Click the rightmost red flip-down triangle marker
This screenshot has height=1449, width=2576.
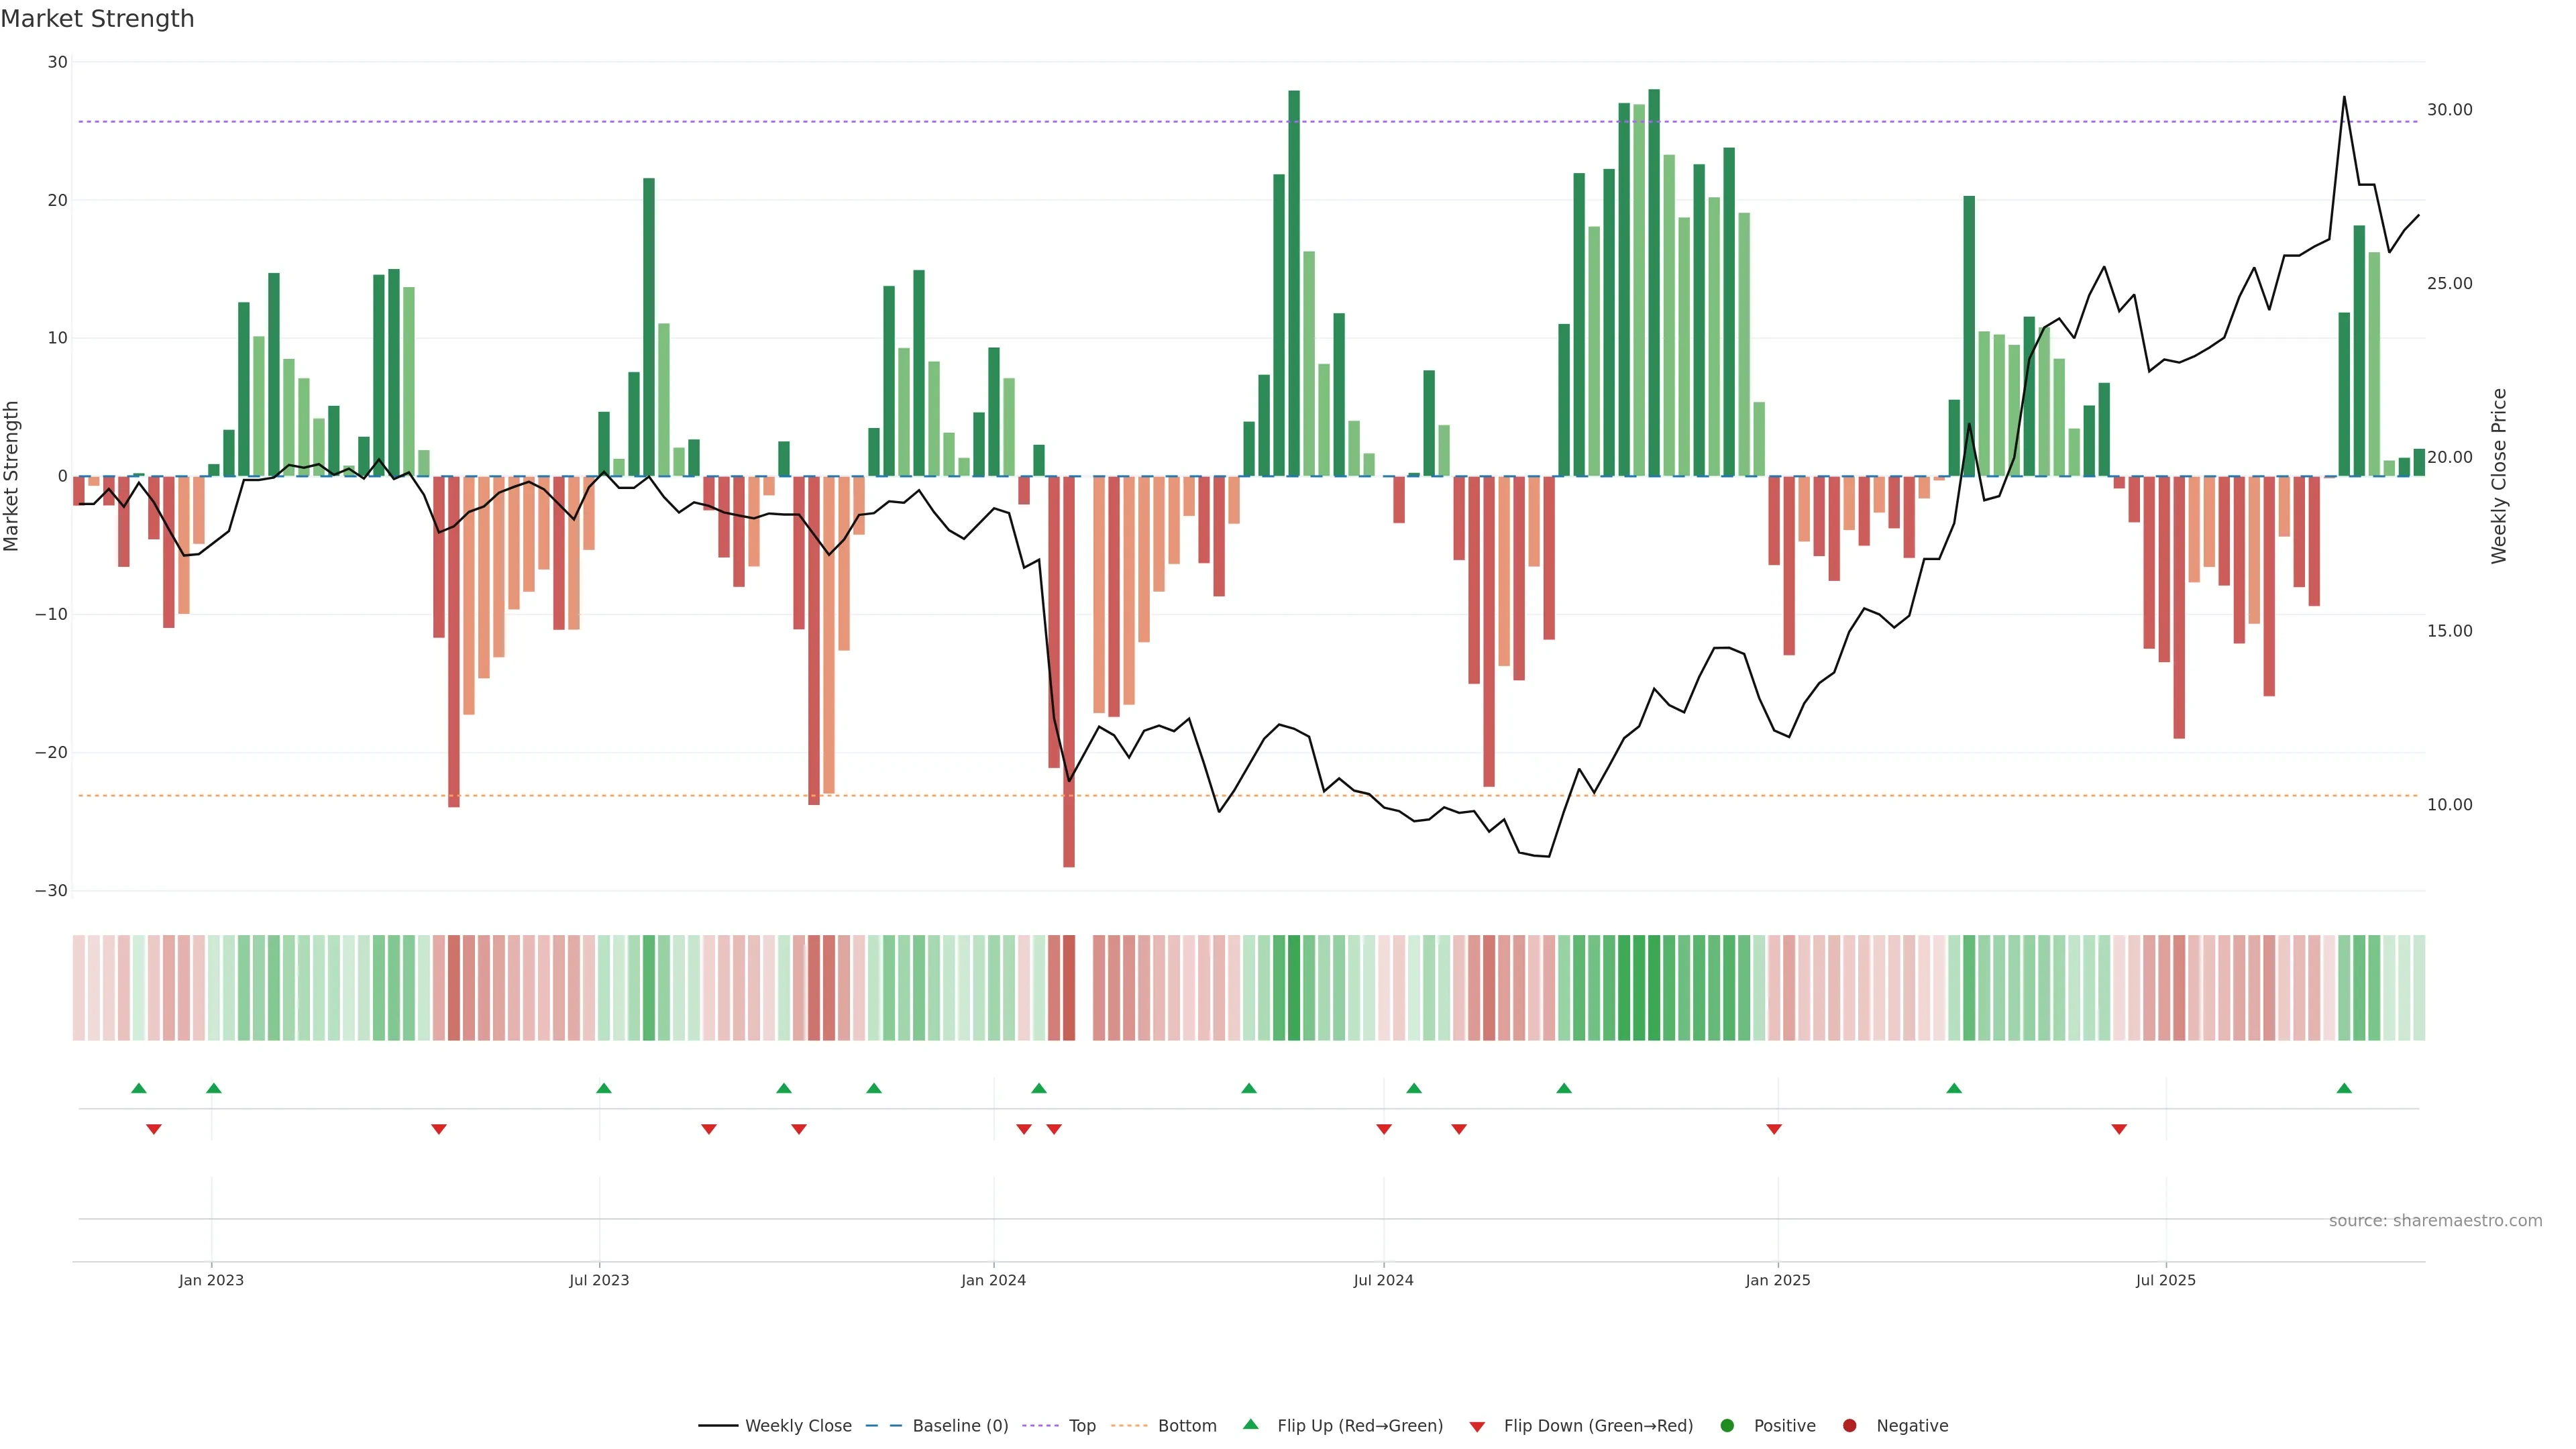click(x=2119, y=1129)
